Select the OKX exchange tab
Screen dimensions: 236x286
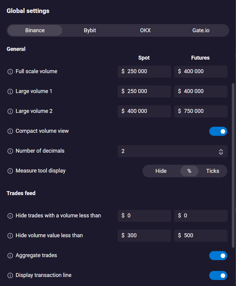(145, 30)
